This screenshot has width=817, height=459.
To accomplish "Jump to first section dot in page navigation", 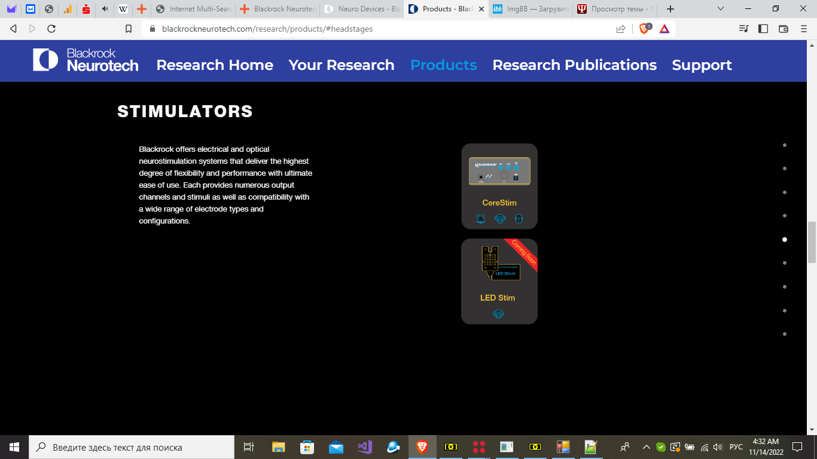I will [785, 145].
